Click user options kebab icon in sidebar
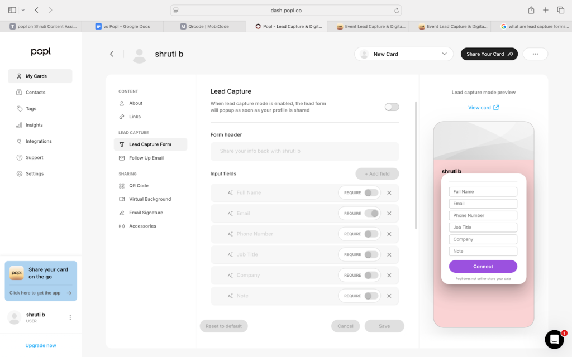The image size is (572, 357). (70, 317)
